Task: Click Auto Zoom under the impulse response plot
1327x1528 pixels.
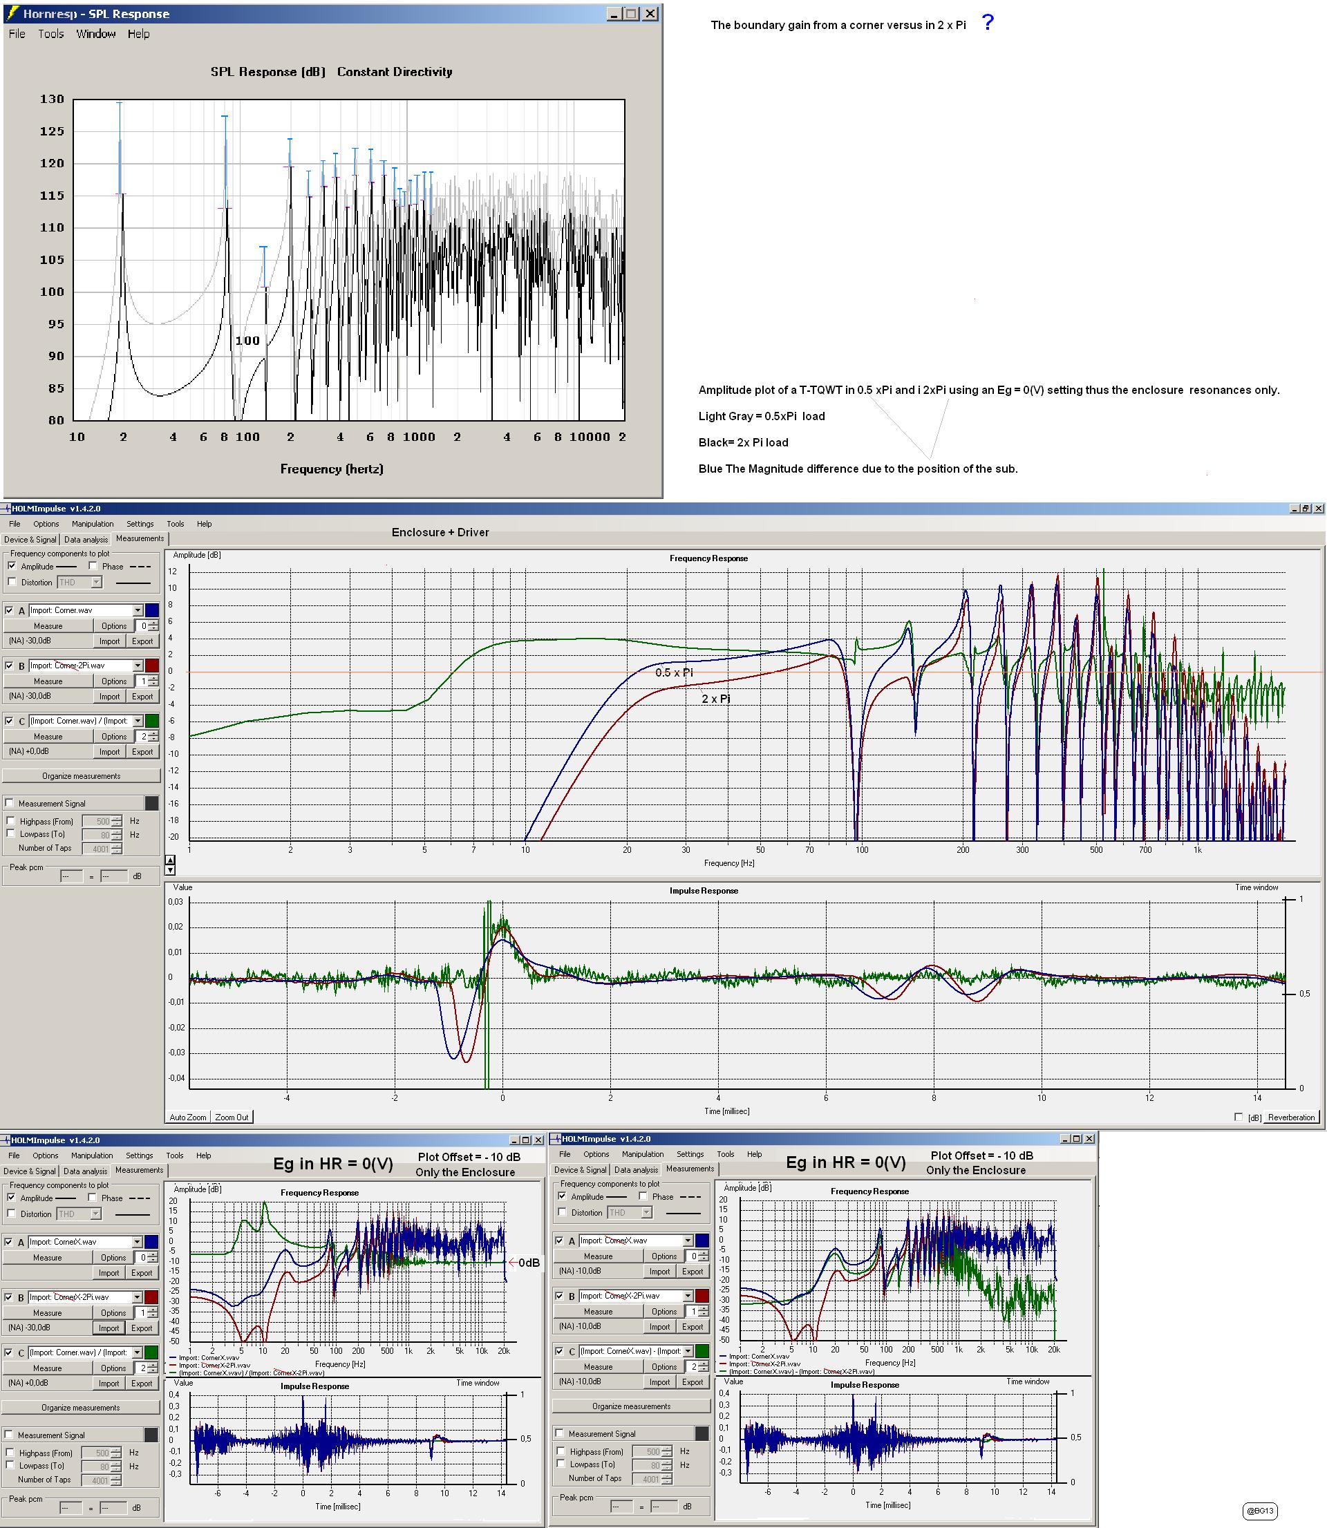Action: pyautogui.click(x=188, y=1117)
